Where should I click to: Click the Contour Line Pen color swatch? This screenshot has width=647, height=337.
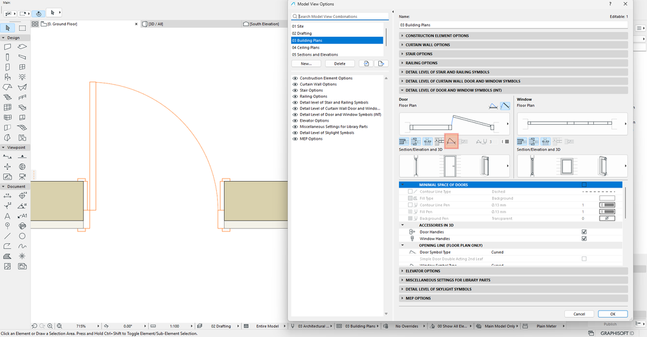pyautogui.click(x=607, y=205)
